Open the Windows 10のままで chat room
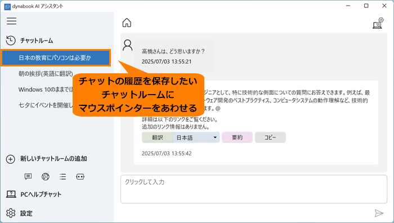The width and height of the screenshot is (394, 223). pyautogui.click(x=46, y=90)
